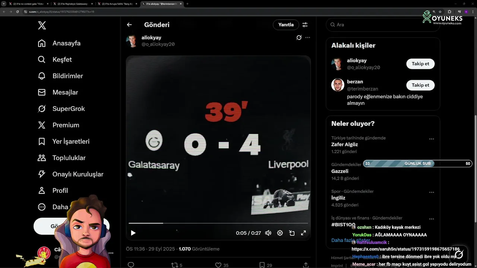
Task: Open berzan's profile avatar
Action: click(338, 85)
